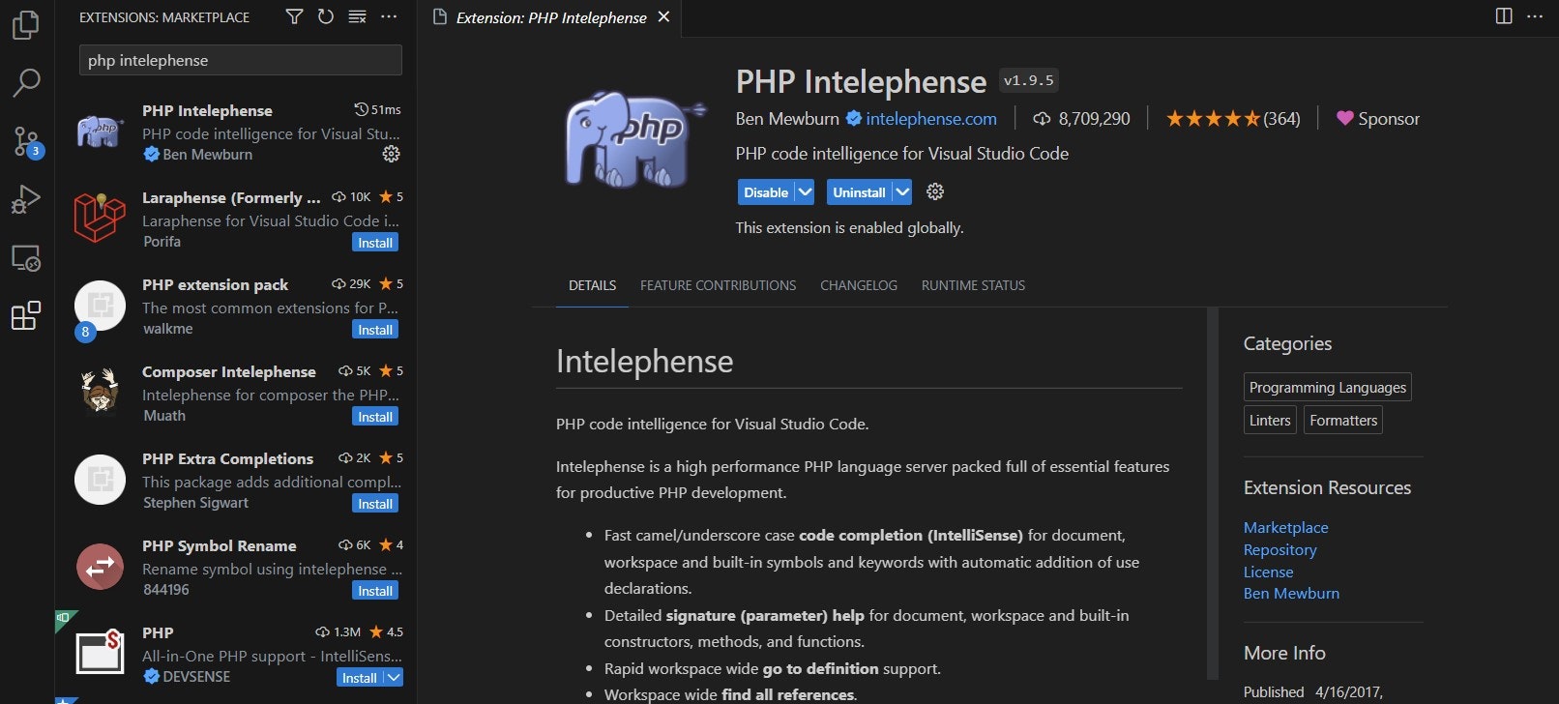Expand DEVSENSE PHP install dropdown arrow
The image size is (1559, 704).
pyautogui.click(x=394, y=678)
